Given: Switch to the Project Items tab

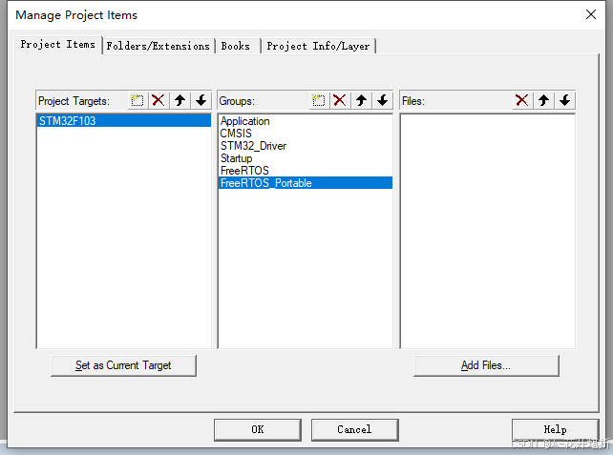Looking at the screenshot, I should point(58,45).
